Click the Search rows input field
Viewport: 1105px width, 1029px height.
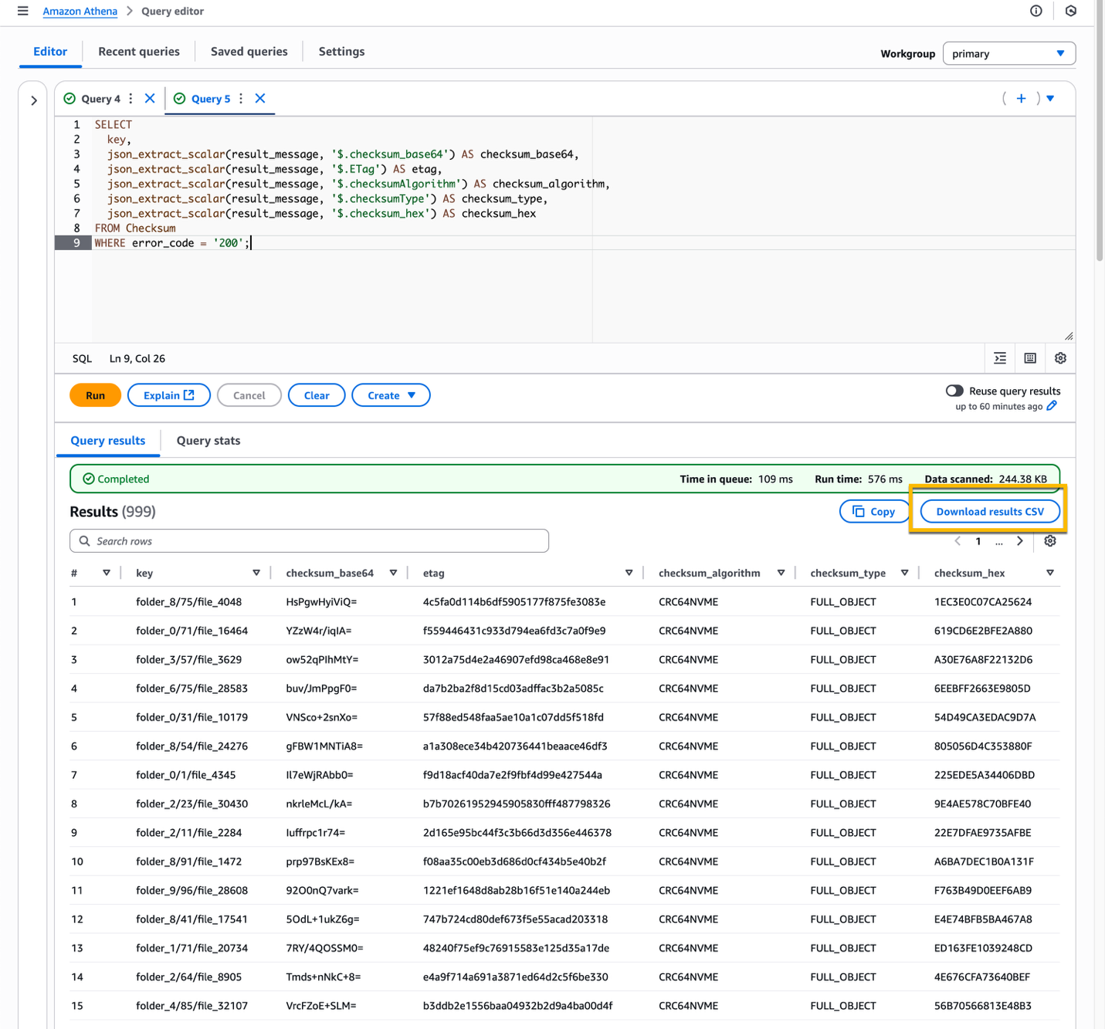[309, 540]
